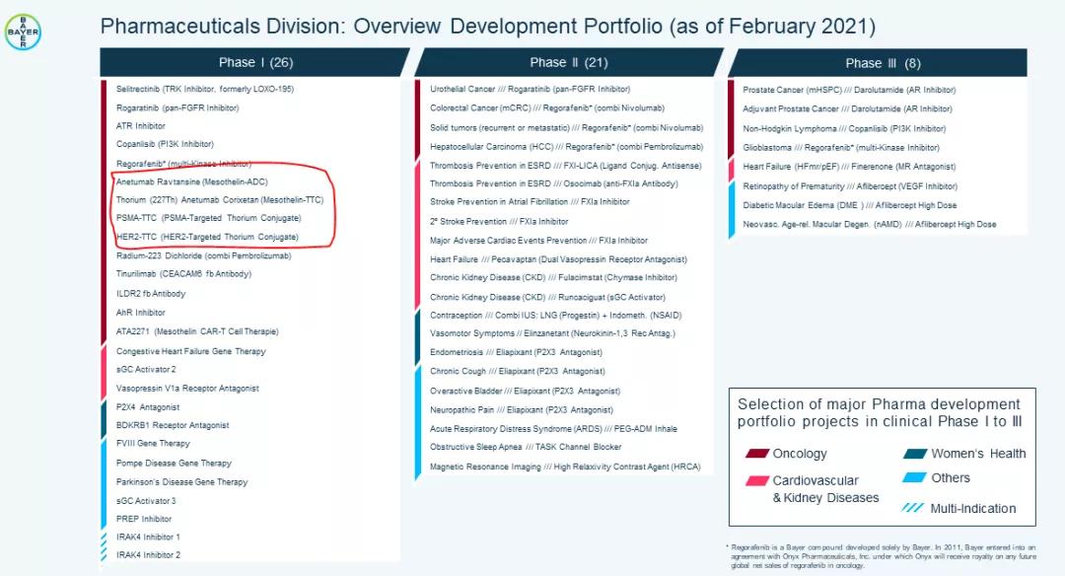Click the Multi-Indication striped legend swatch
This screenshot has width=1065, height=576.
click(913, 508)
